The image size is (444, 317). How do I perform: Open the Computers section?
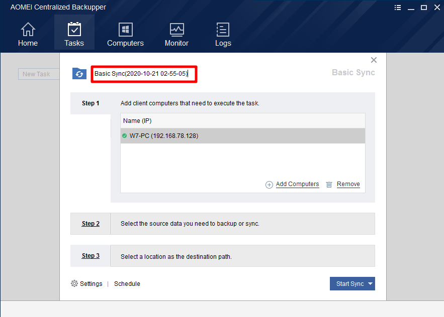click(125, 34)
